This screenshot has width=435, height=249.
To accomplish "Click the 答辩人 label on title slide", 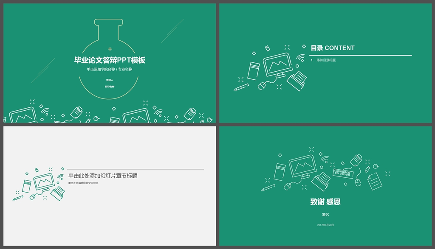I will [x=110, y=80].
